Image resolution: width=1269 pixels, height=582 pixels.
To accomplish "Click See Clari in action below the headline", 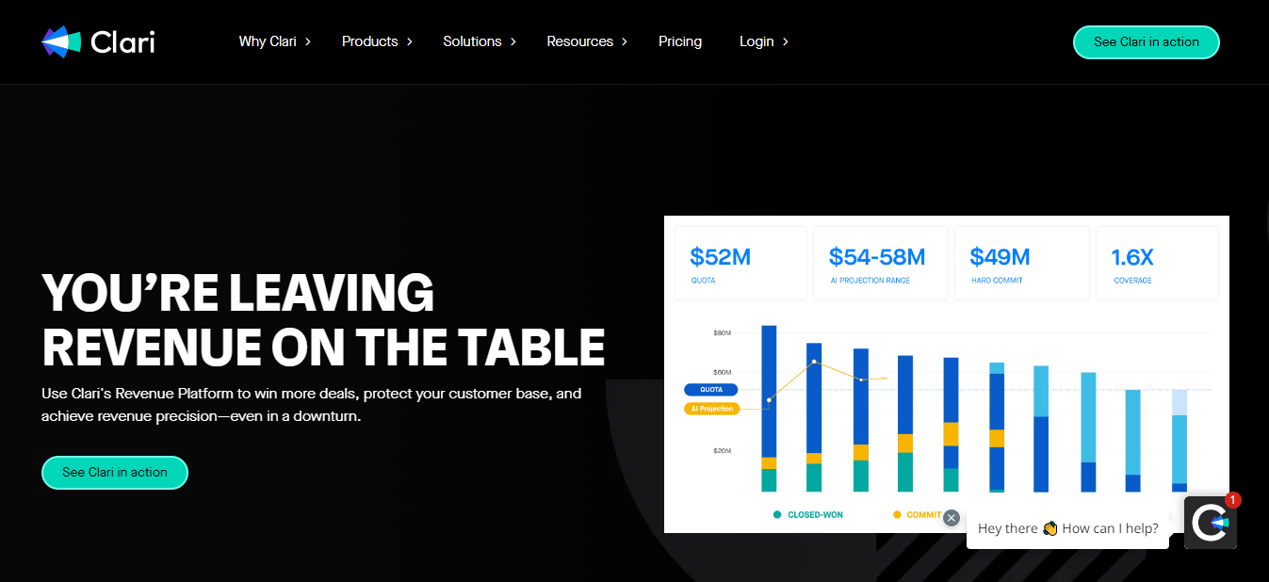I will (115, 473).
